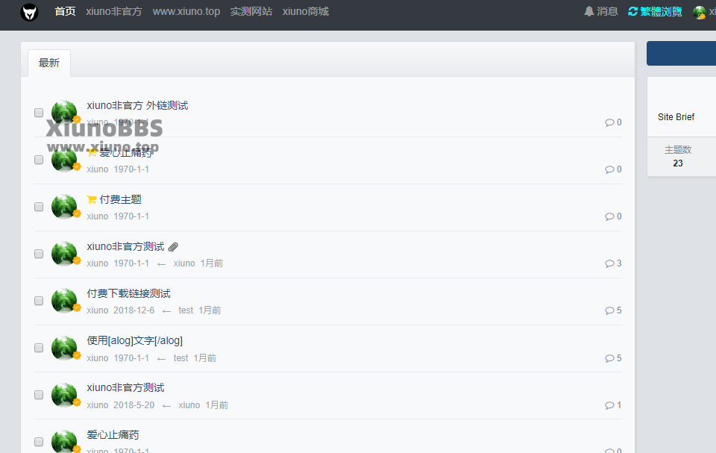This screenshot has height=453, width=716.
Task: Click author avatar of 外链测试 thread
Action: point(64,113)
